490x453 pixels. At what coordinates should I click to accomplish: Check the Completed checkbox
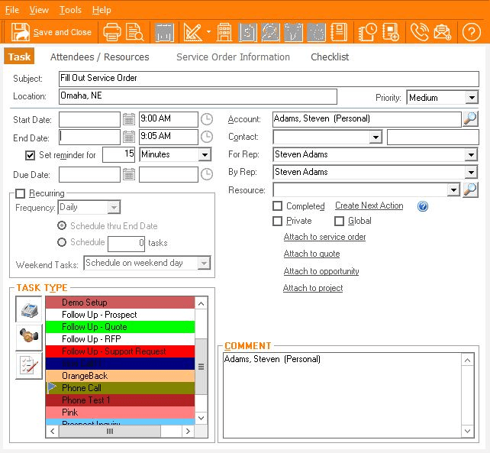point(278,206)
